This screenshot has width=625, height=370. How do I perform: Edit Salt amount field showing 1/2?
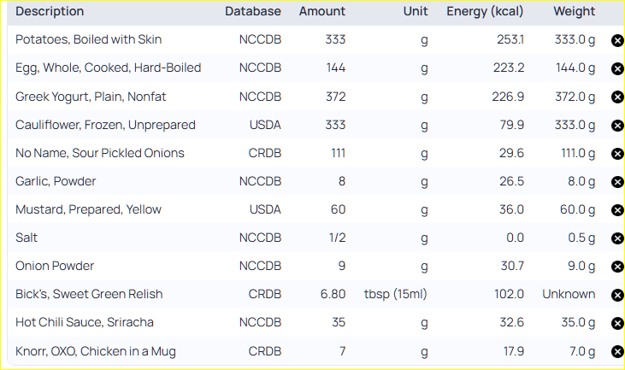coord(337,238)
